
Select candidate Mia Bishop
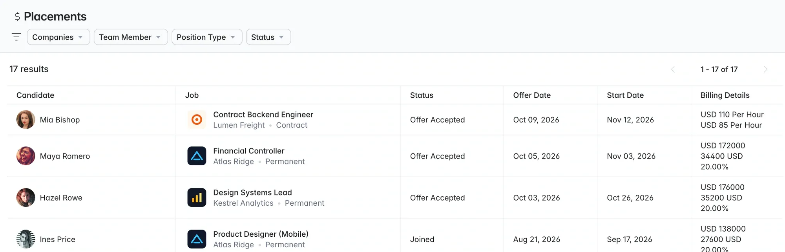(60, 120)
